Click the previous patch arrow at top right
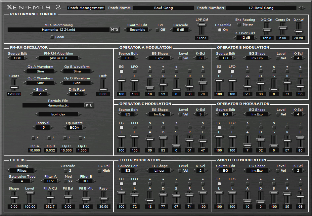 pos(300,8)
